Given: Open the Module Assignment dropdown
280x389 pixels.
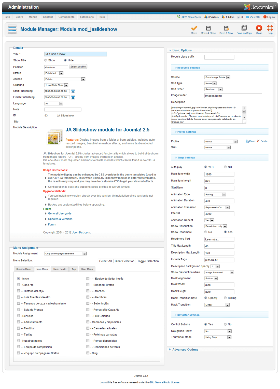Looking at the screenshot, I should coord(66,253).
